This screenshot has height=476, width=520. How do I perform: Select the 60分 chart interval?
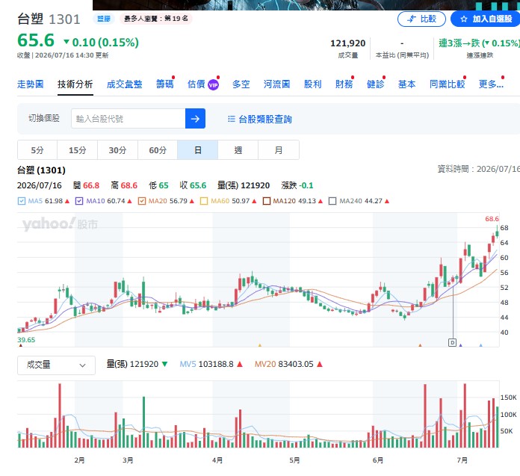pos(158,150)
